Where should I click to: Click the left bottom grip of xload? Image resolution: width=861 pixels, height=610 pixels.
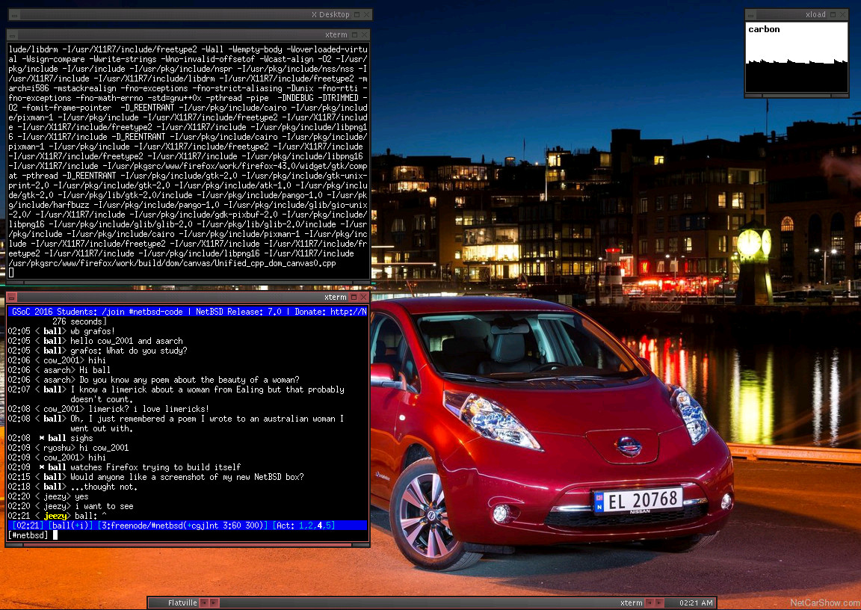tap(753, 95)
